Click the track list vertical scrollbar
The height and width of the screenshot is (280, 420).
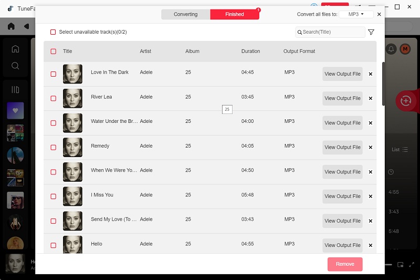[x=383, y=76]
